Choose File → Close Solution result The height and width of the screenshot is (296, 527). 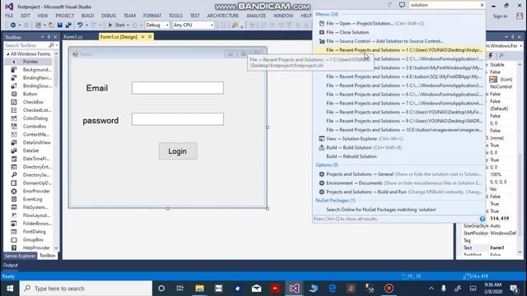coord(399,32)
